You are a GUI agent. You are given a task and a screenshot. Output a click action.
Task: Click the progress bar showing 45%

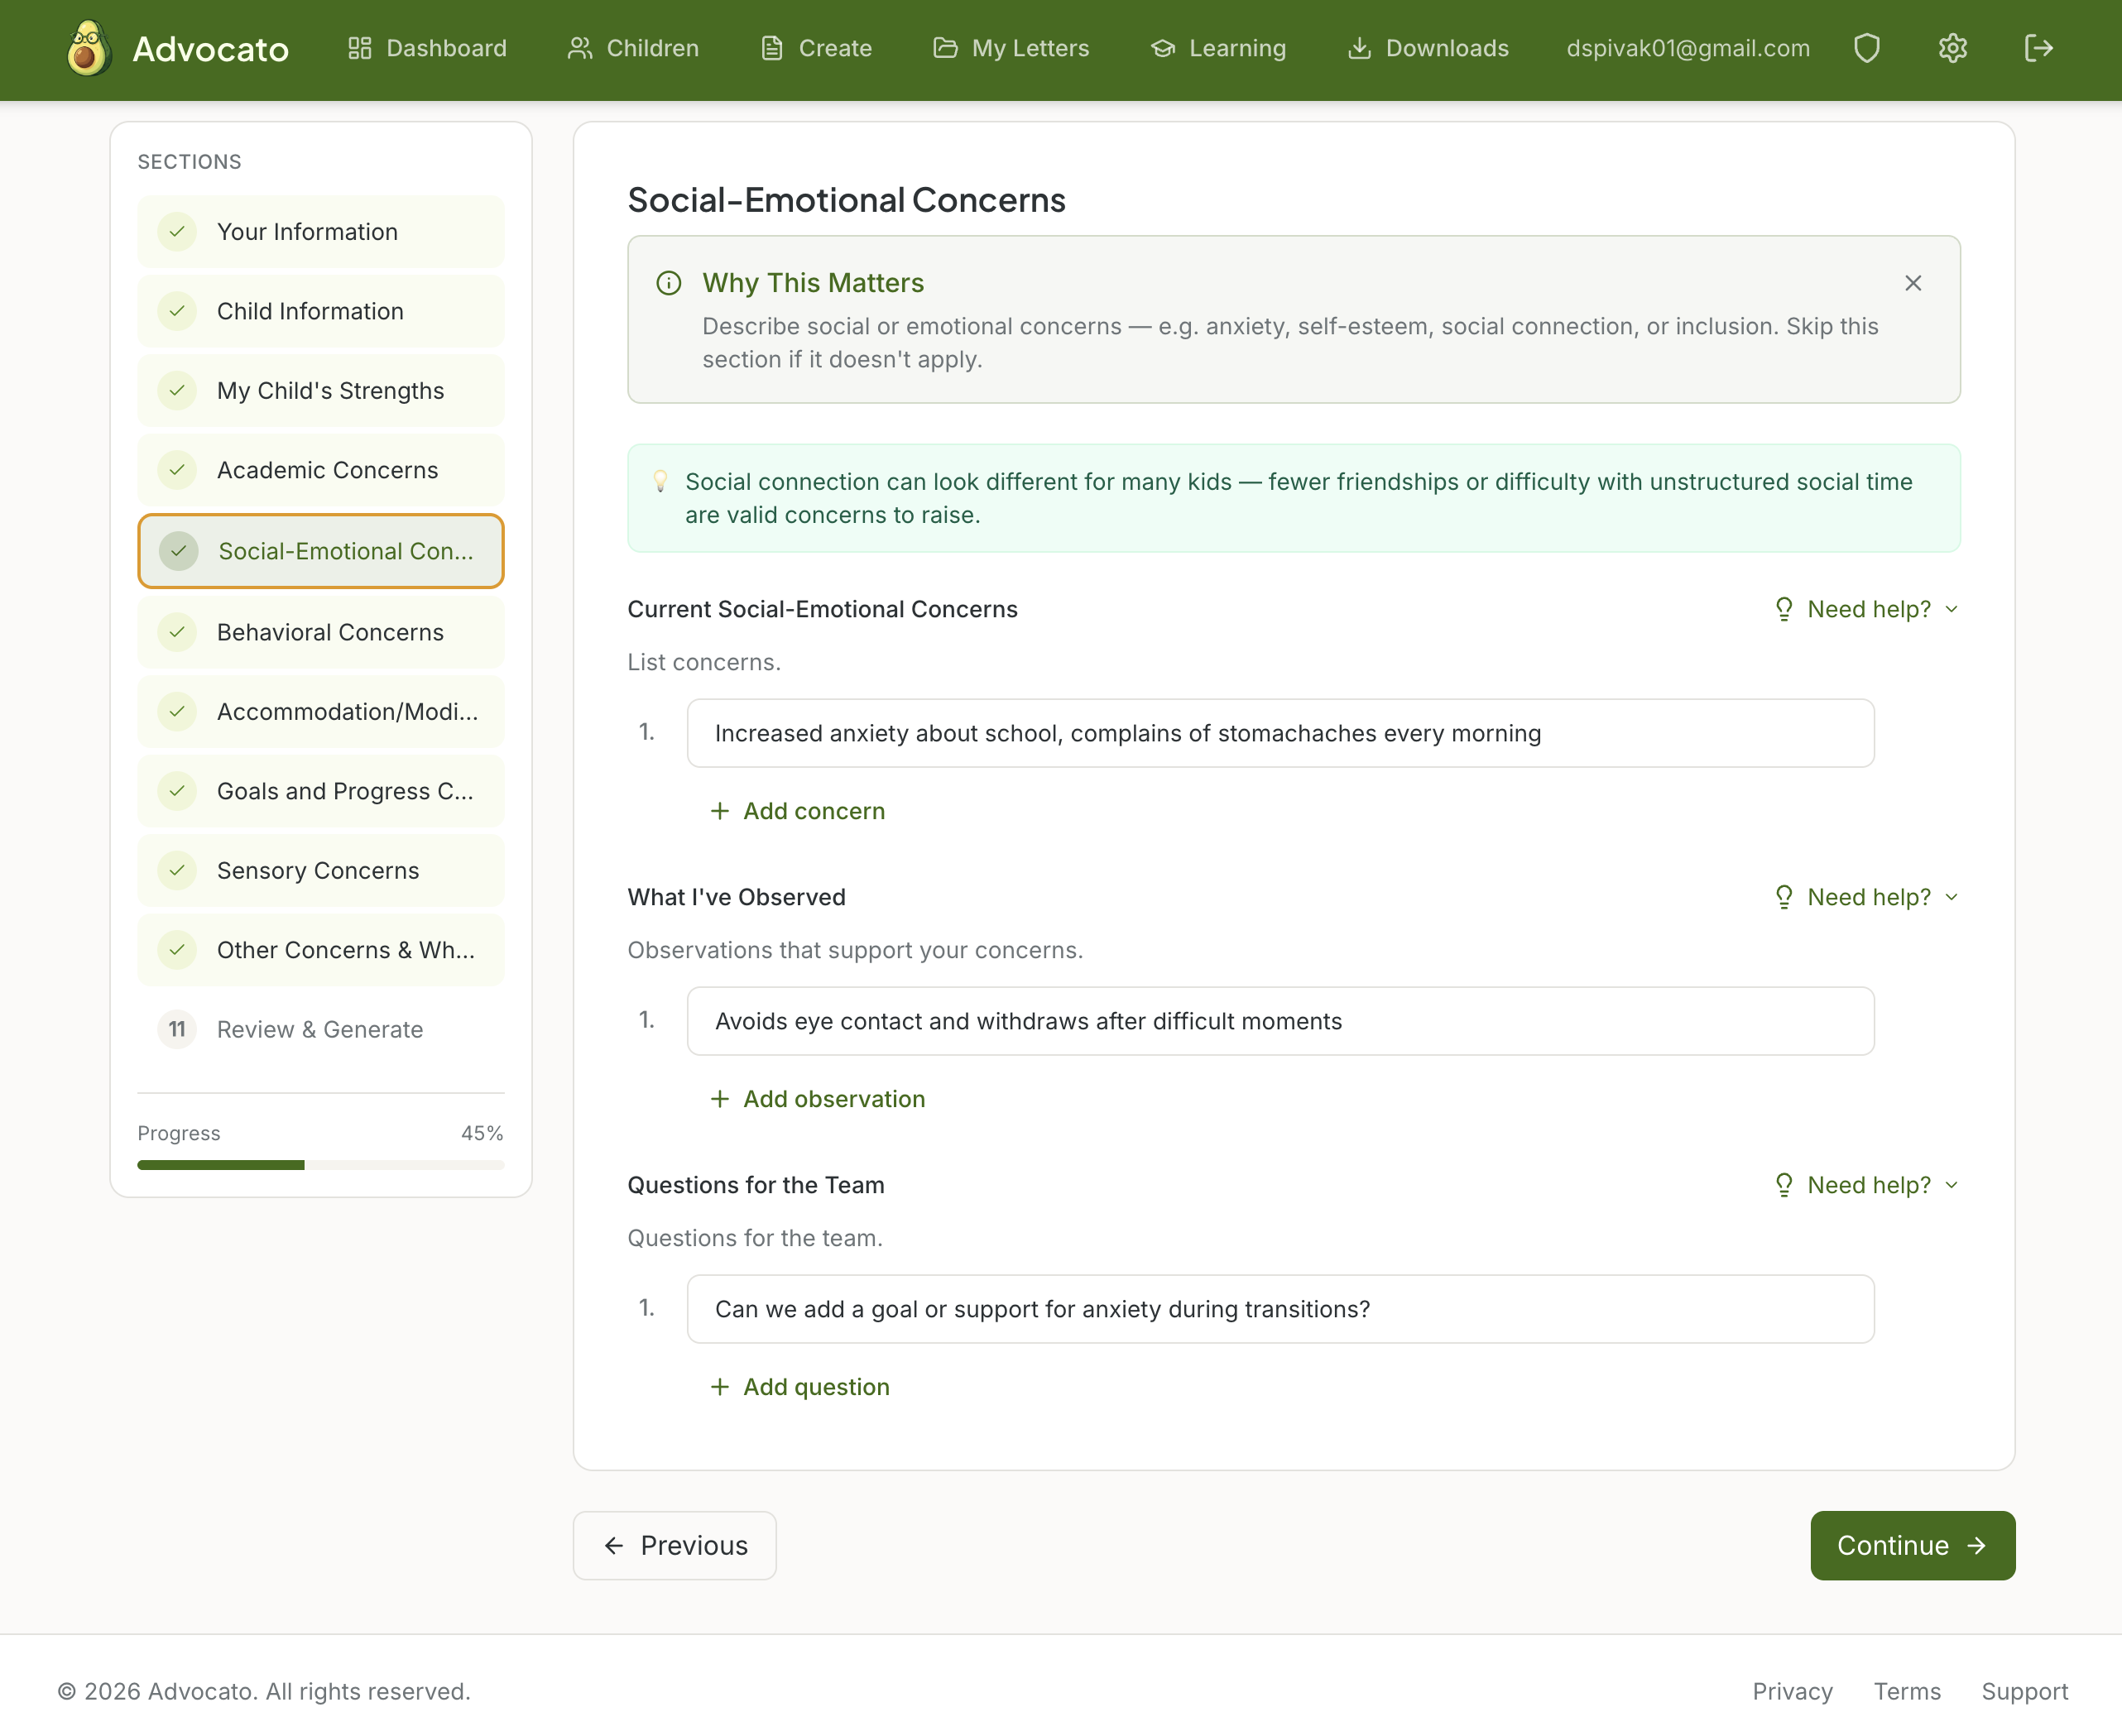tap(321, 1165)
